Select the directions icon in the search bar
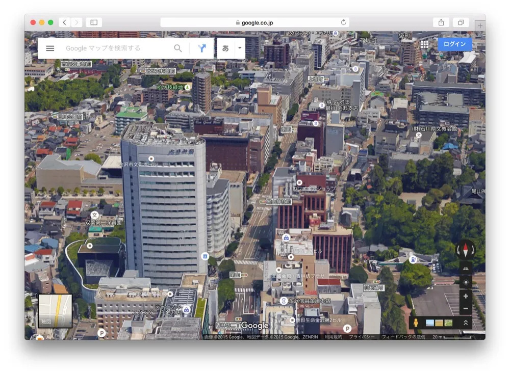The image size is (510, 375). click(202, 48)
